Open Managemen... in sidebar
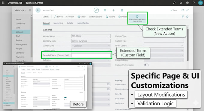This screenshot has height=111, width=204. pos(22,44)
